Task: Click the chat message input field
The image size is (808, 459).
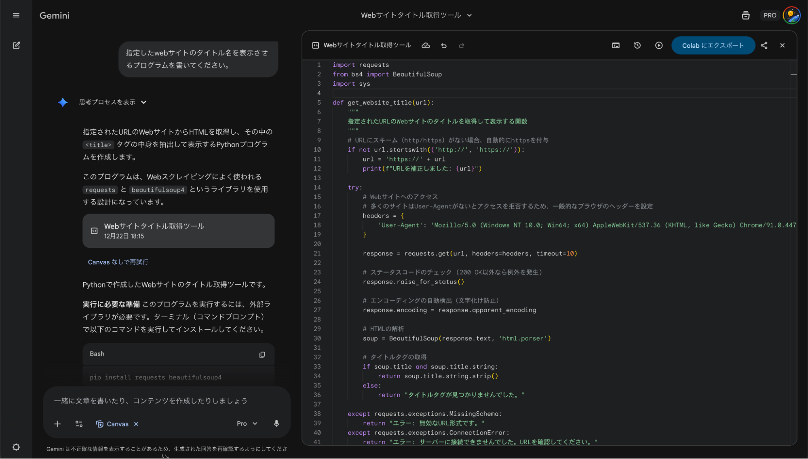Action: coord(162,401)
